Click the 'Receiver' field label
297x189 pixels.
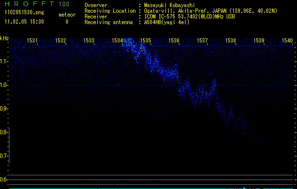(96, 17)
